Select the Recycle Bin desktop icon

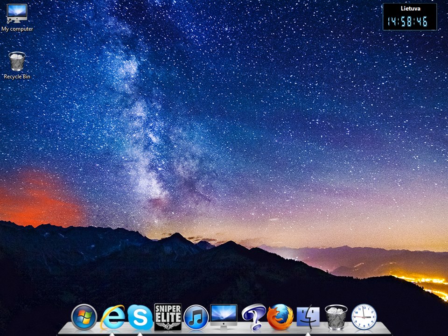click(x=17, y=61)
